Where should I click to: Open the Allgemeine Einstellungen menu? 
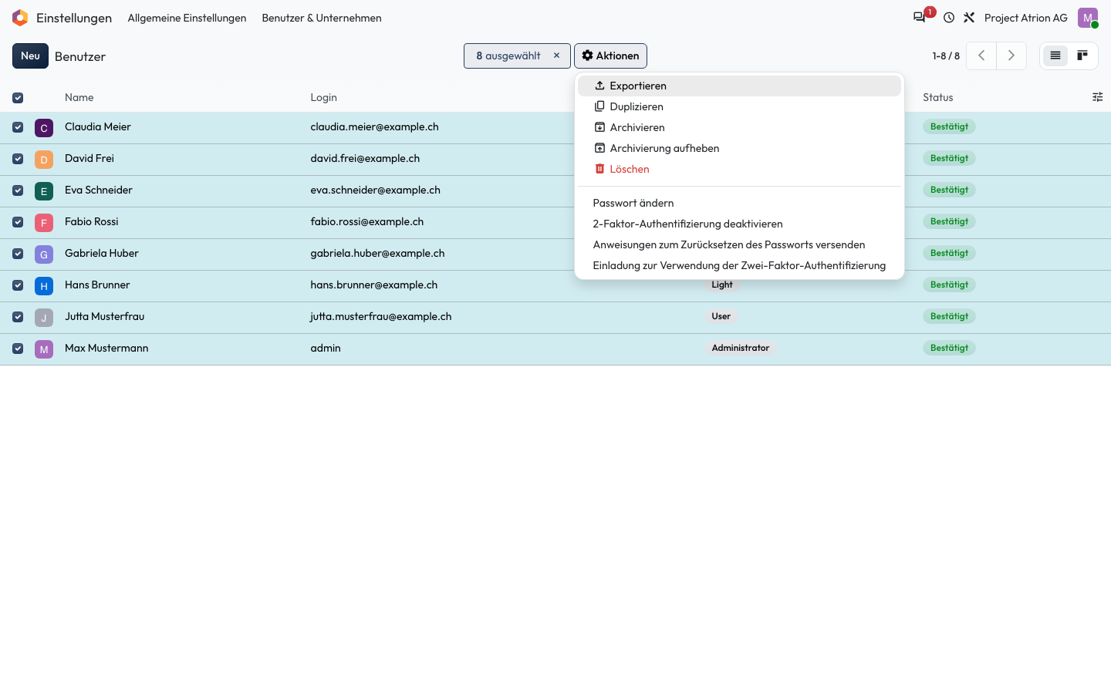coord(187,18)
